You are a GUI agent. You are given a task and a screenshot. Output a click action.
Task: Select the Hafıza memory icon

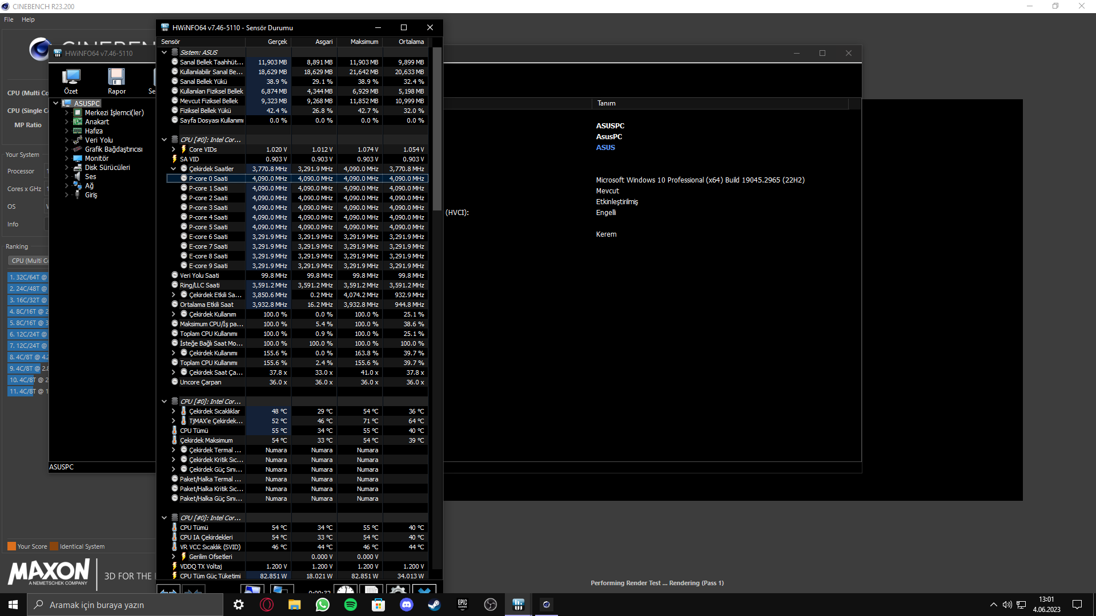point(78,131)
